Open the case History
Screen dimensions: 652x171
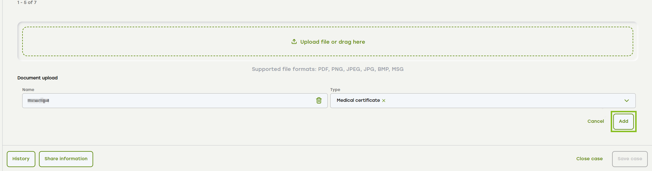(21, 159)
